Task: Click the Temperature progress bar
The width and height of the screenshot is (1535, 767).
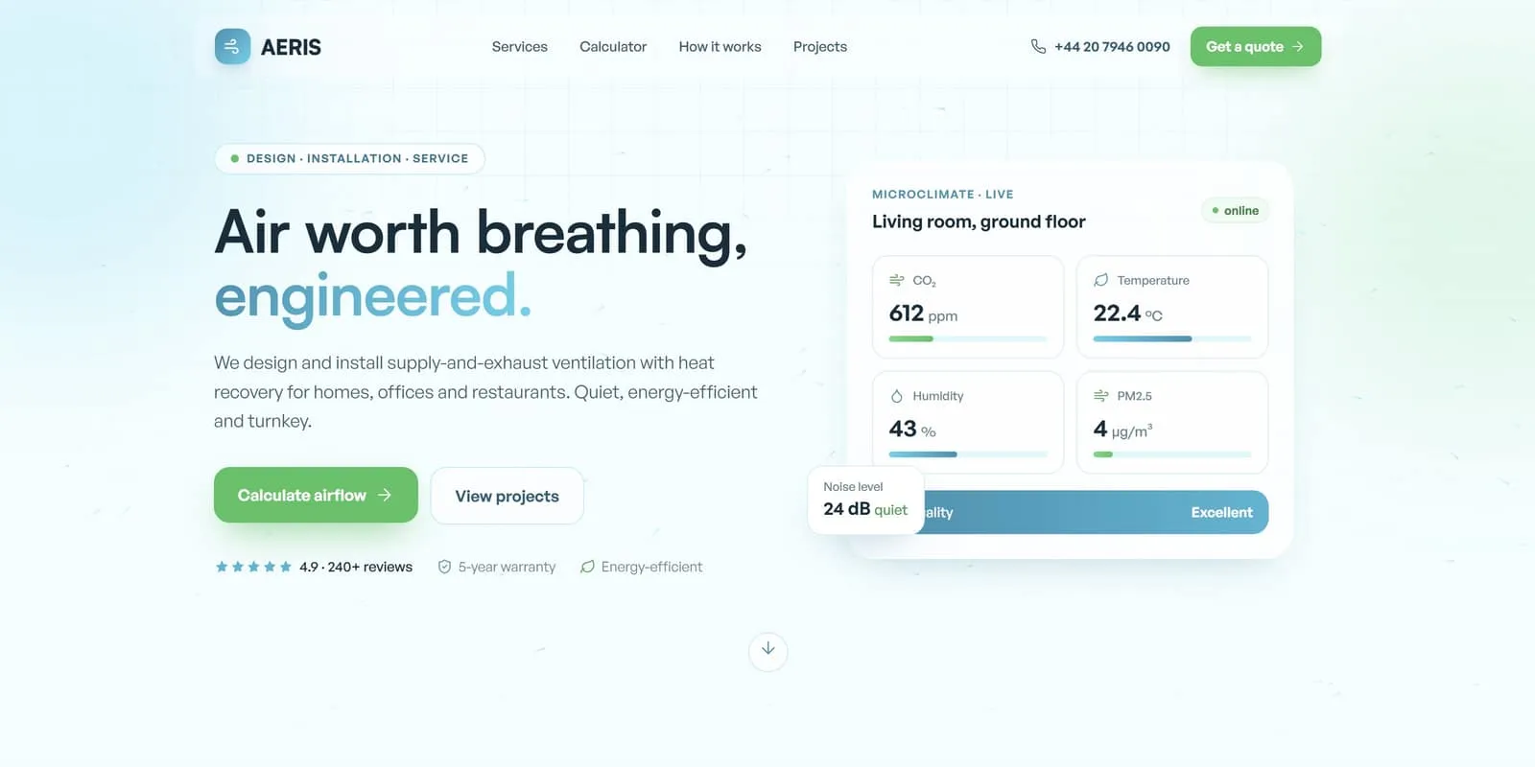Action: point(1172,338)
